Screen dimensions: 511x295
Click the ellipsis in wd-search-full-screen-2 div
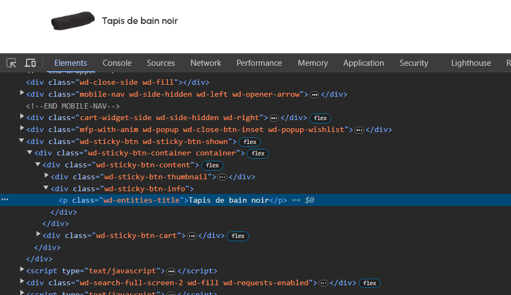click(x=323, y=283)
